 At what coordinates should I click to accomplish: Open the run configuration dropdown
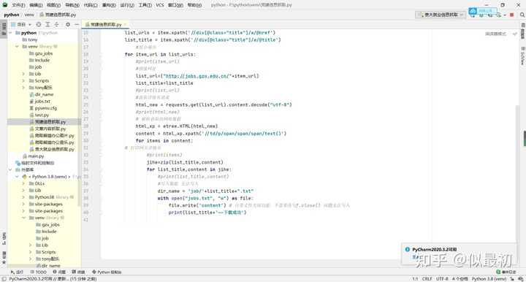pyautogui.click(x=441, y=15)
